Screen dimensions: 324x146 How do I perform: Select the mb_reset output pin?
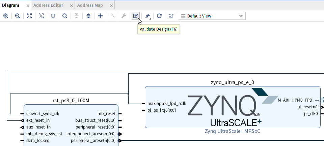106,114
